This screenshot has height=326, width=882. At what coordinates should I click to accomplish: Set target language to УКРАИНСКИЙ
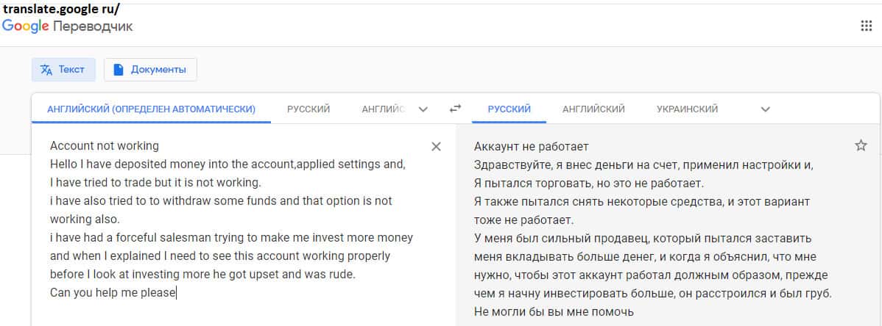[687, 109]
